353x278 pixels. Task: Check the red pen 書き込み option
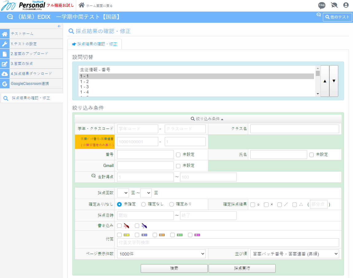[120, 225]
